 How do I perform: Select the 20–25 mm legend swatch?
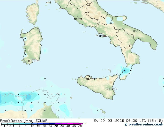tap(46, 124)
